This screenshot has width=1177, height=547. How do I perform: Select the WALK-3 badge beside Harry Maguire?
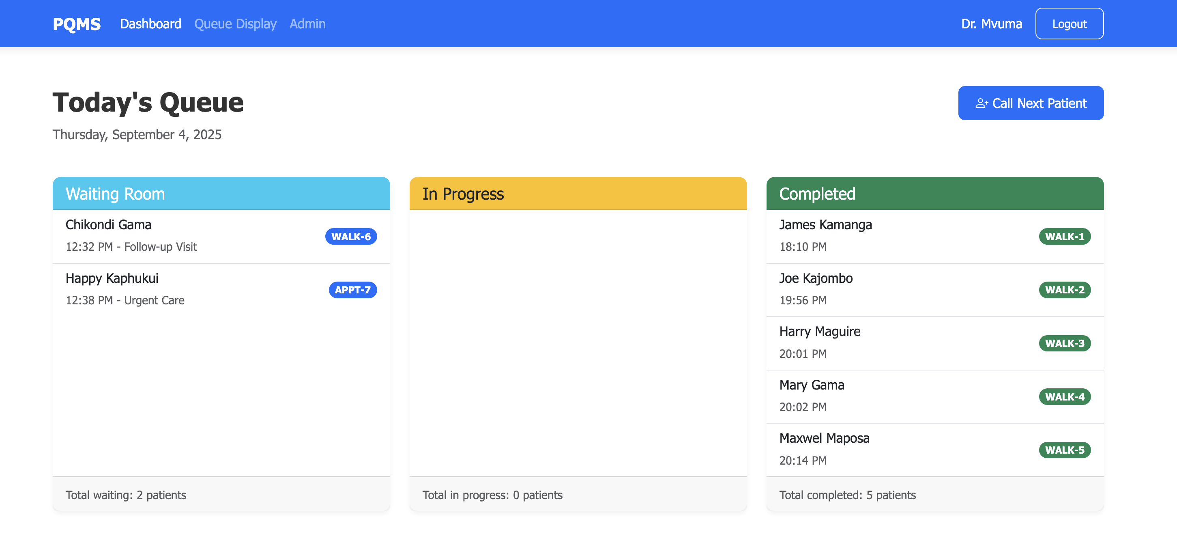[1065, 343]
